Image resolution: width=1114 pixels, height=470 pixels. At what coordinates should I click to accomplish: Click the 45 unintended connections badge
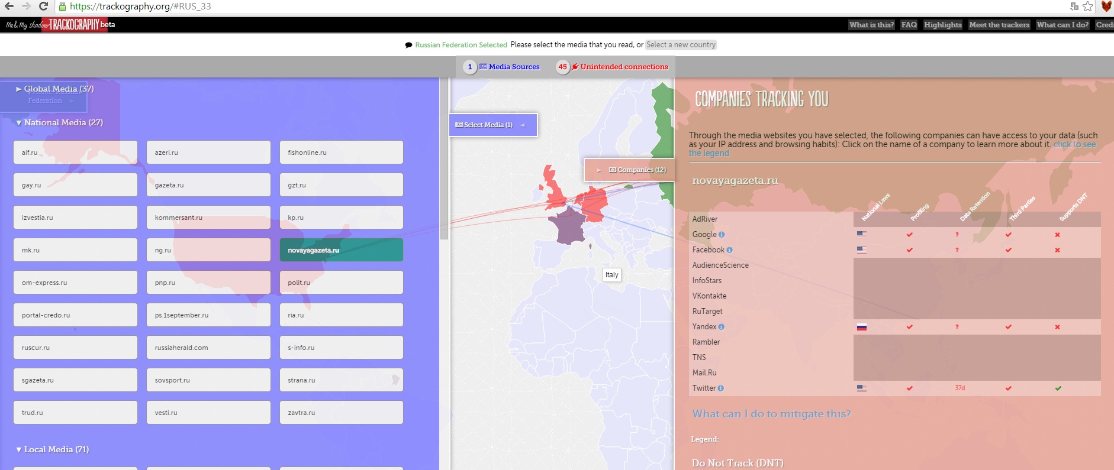coord(562,67)
